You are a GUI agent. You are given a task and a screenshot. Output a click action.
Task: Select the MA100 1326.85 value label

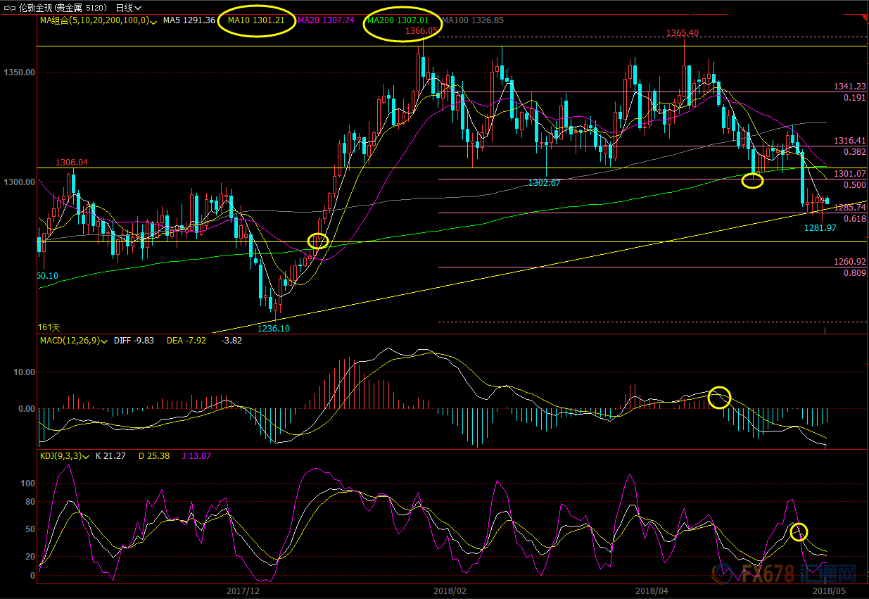[x=472, y=21]
